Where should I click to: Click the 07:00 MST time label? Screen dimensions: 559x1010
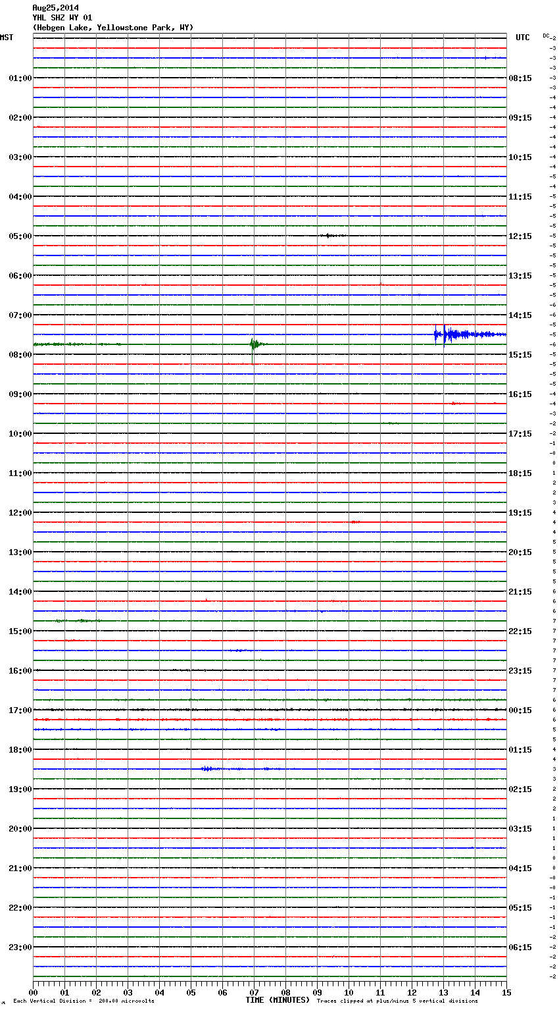[20, 315]
